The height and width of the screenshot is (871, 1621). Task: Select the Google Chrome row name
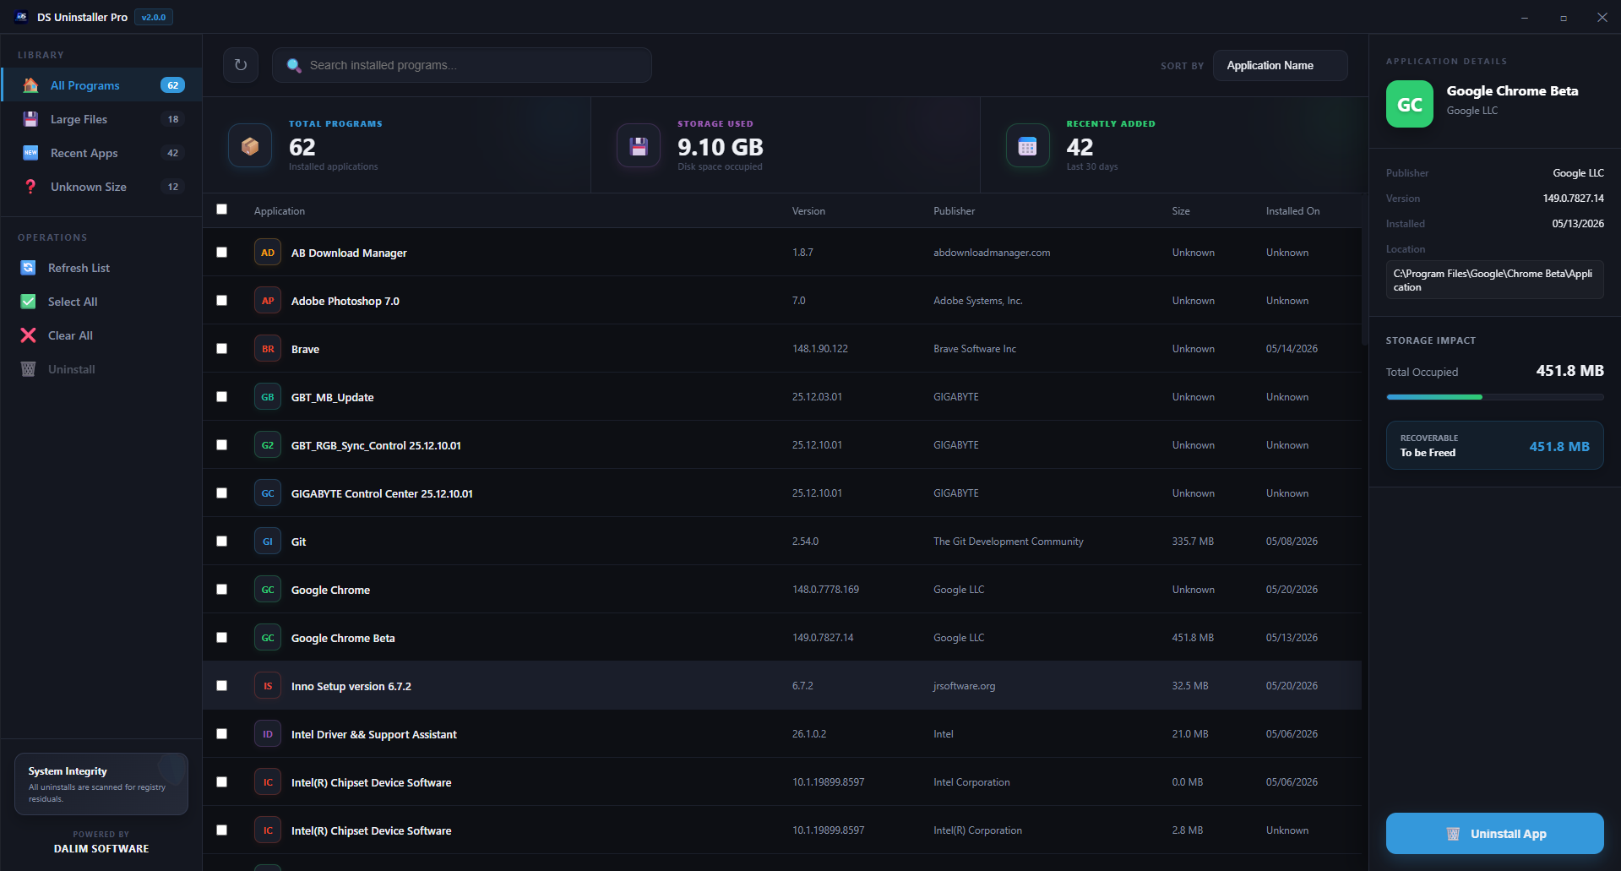(330, 590)
